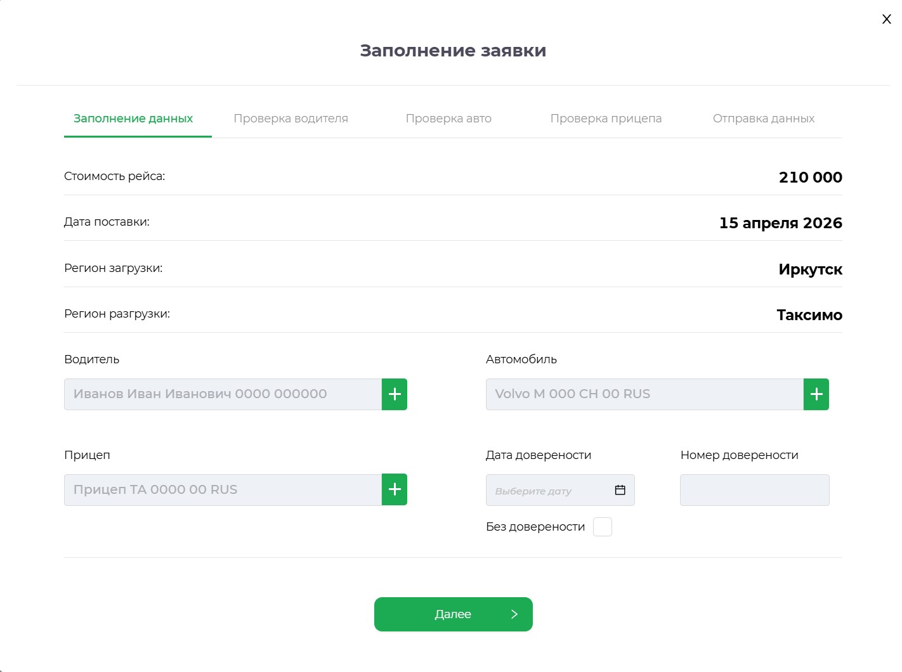Close the request form dialog
Viewport: 902px width, 672px height.
887,19
